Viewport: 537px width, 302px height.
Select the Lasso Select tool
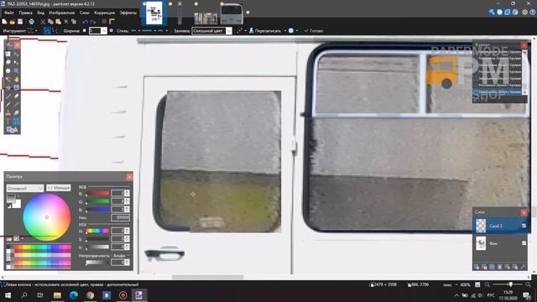8,62
